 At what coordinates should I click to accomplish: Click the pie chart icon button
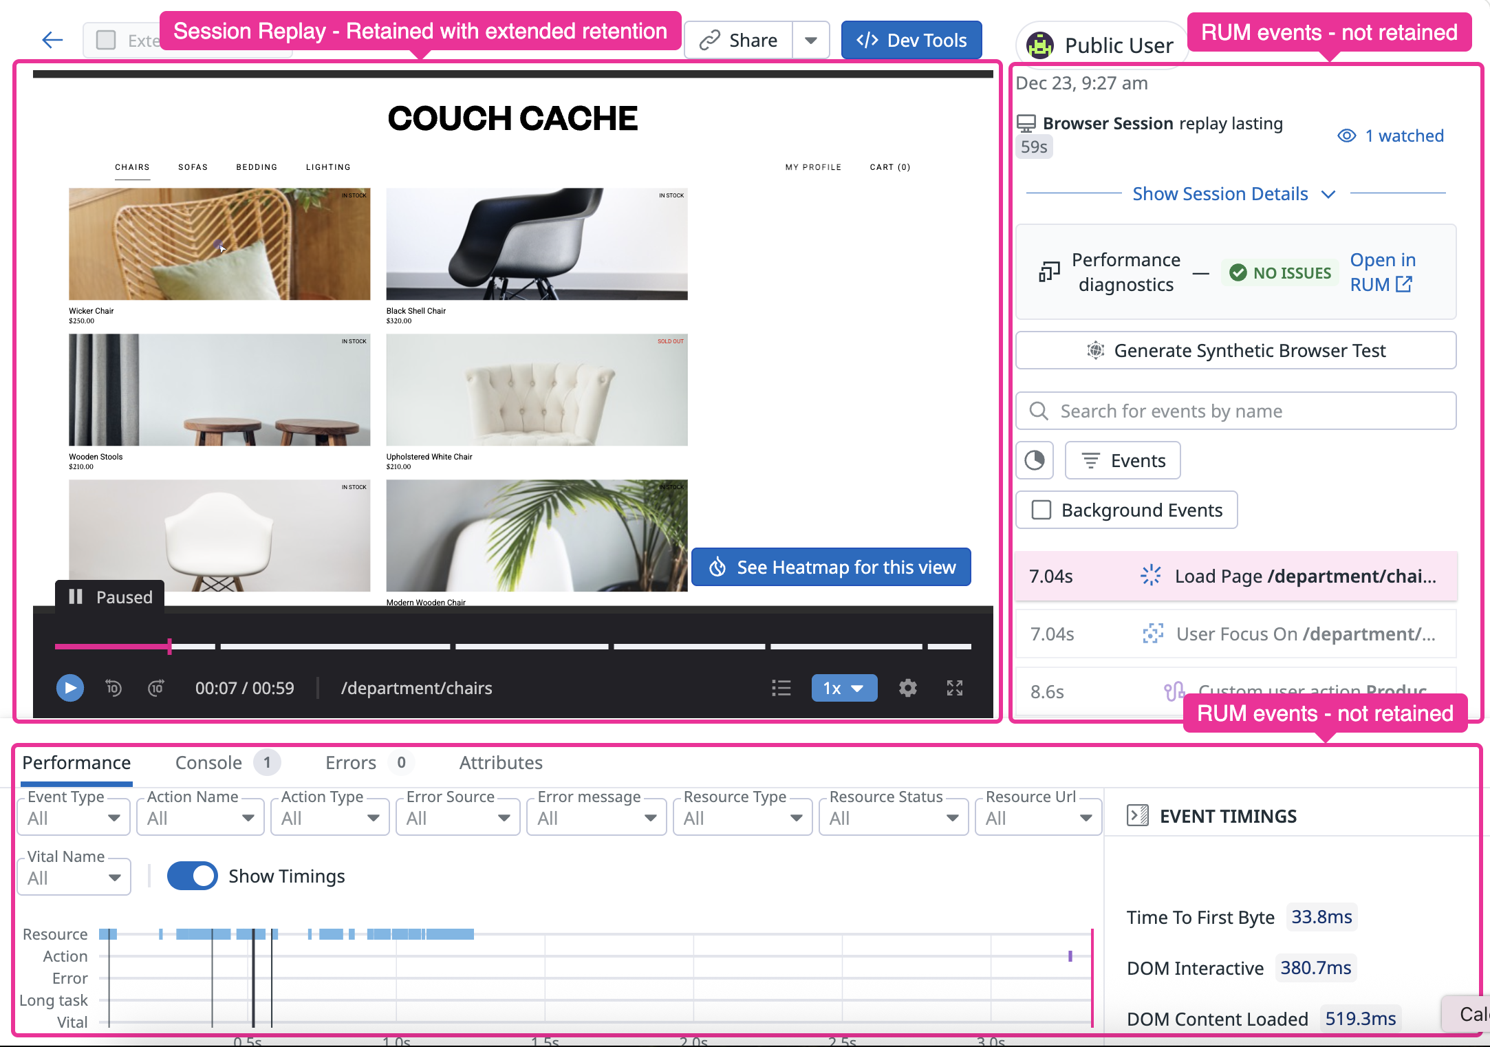(1034, 460)
